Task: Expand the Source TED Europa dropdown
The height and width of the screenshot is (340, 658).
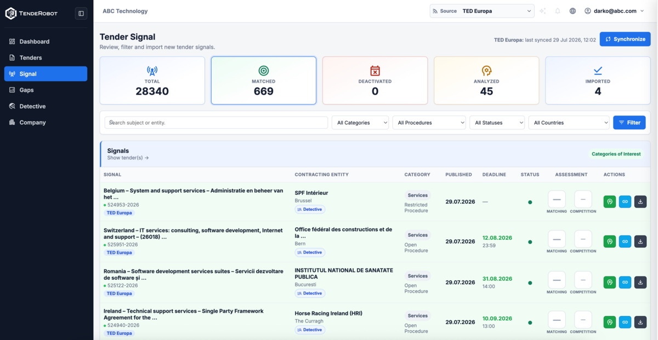Action: tap(481, 11)
